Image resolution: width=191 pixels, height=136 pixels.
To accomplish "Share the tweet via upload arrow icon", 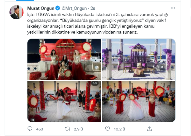I will 149,129.
